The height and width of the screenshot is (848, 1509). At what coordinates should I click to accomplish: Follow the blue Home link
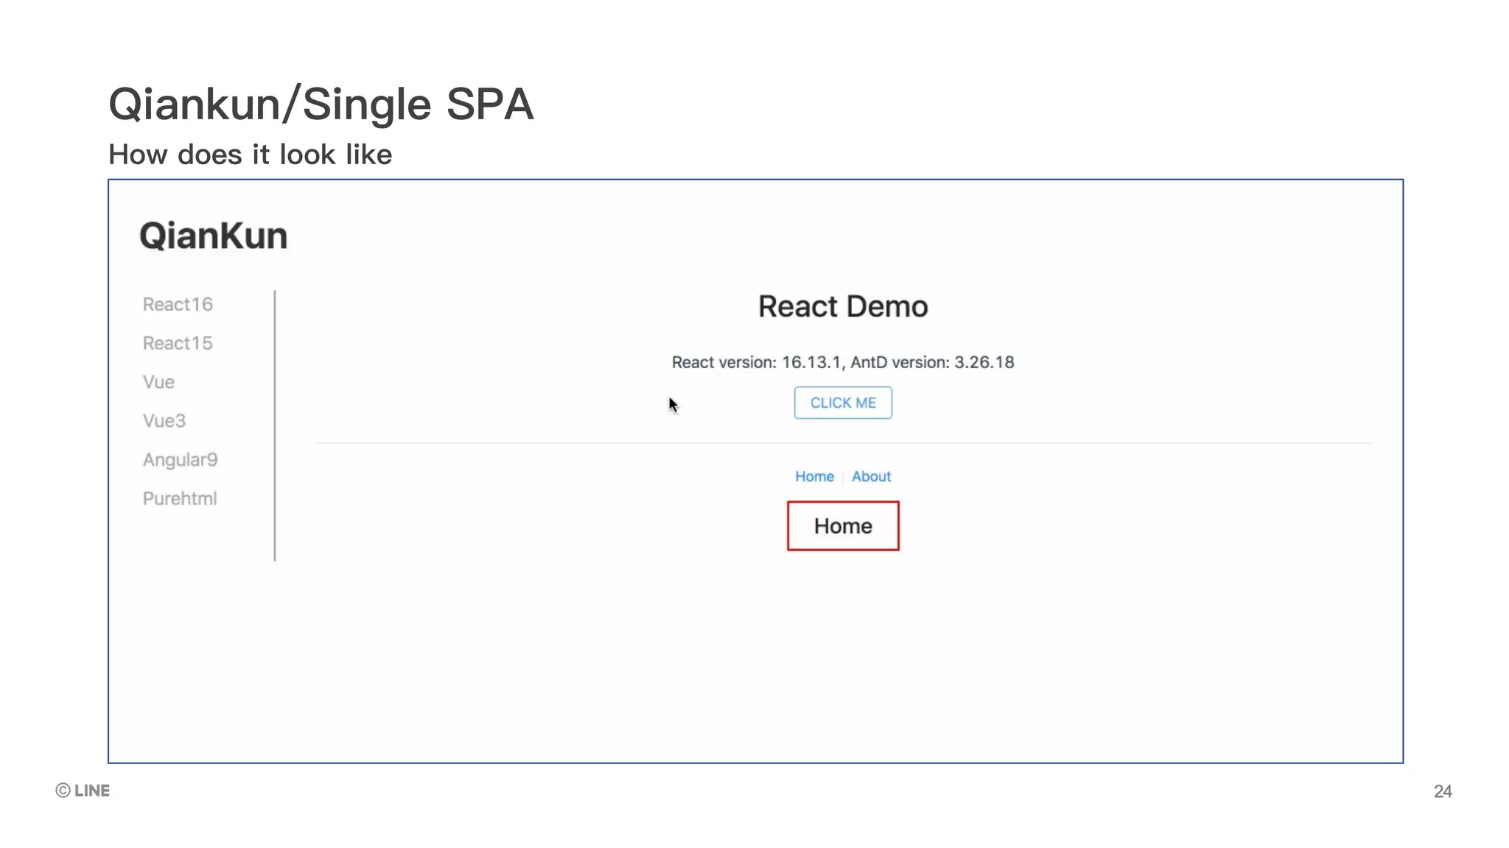pos(814,476)
